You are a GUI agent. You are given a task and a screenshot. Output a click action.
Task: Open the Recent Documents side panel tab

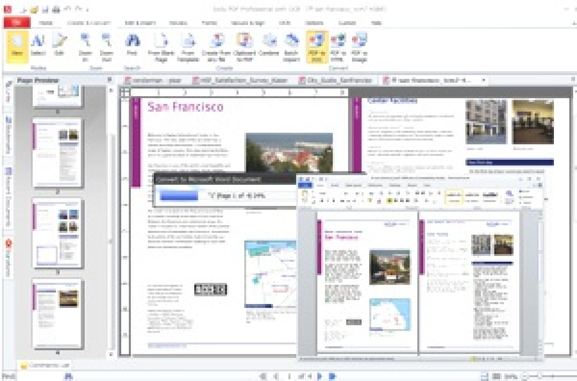(8, 197)
